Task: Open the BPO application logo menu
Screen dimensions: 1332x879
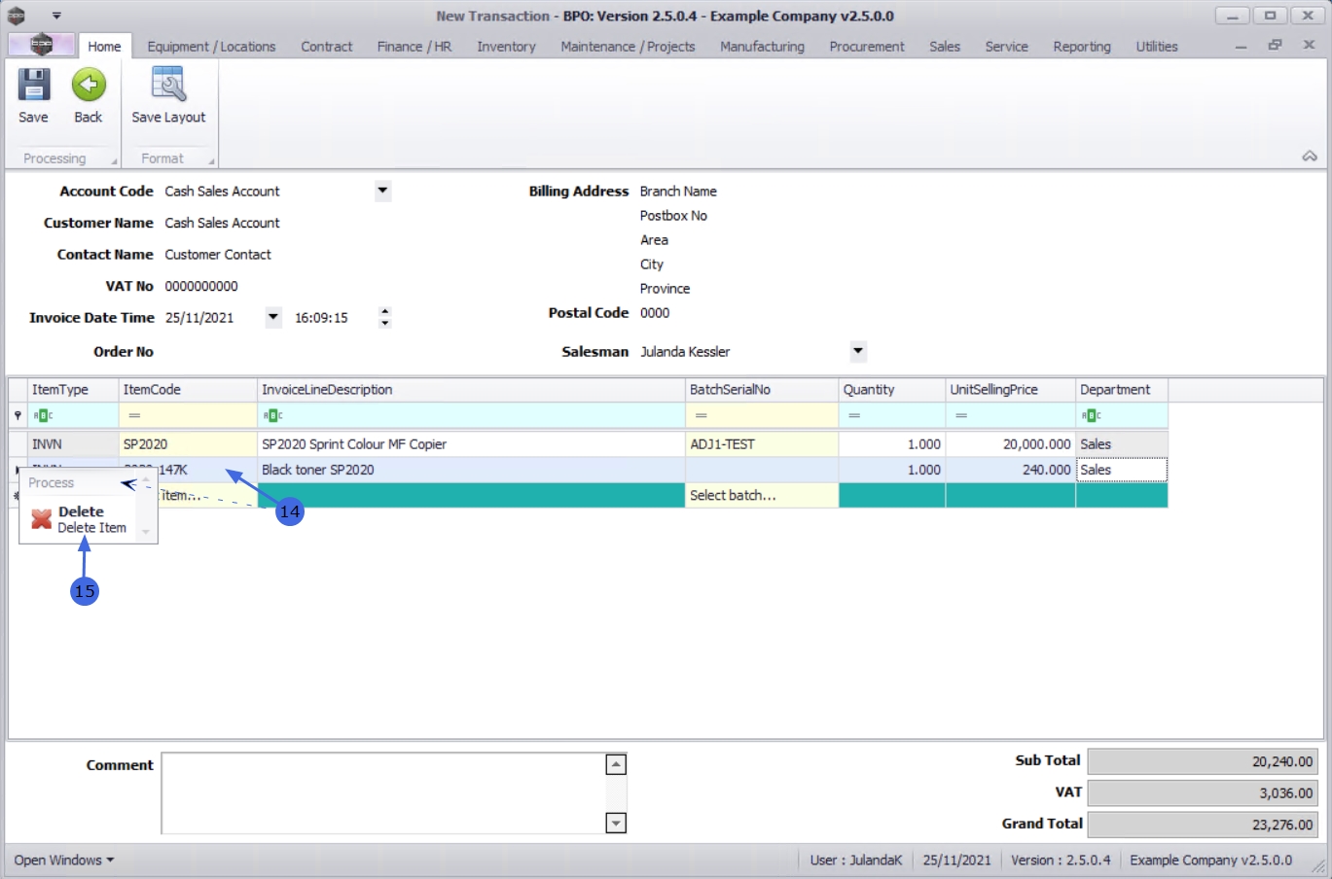Action: pos(41,45)
